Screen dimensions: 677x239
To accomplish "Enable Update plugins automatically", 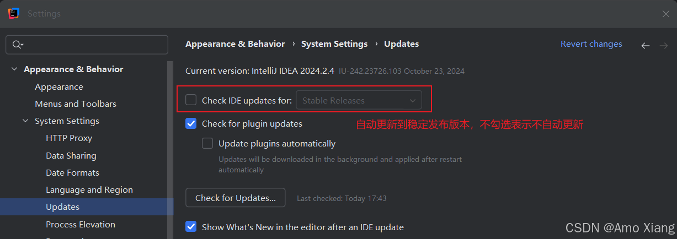I will click(207, 143).
